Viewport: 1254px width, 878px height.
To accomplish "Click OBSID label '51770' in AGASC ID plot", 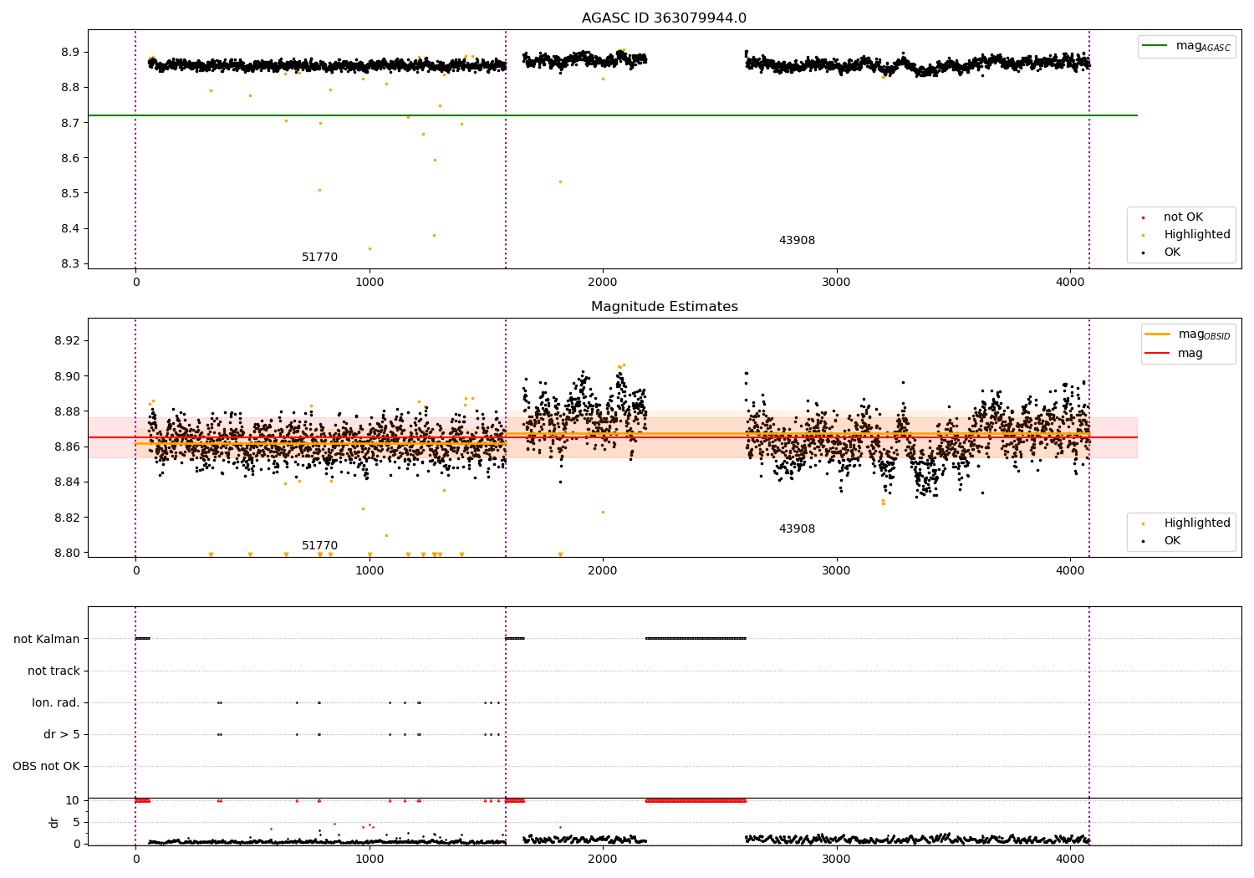I will tap(320, 258).
